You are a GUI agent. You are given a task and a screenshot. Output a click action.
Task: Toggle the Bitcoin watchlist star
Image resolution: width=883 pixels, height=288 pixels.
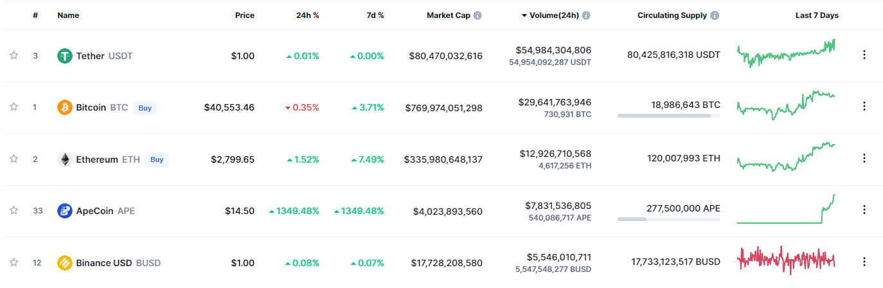[x=13, y=107]
